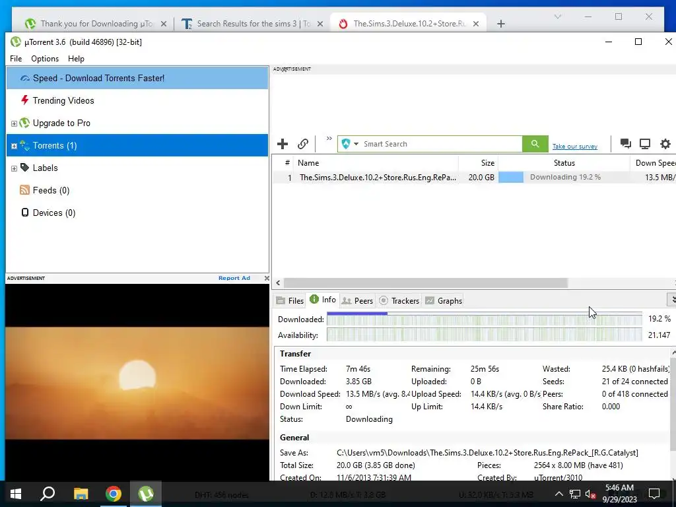This screenshot has height=507, width=676.
Task: Click the Smart Search shield icon
Action: 346,144
